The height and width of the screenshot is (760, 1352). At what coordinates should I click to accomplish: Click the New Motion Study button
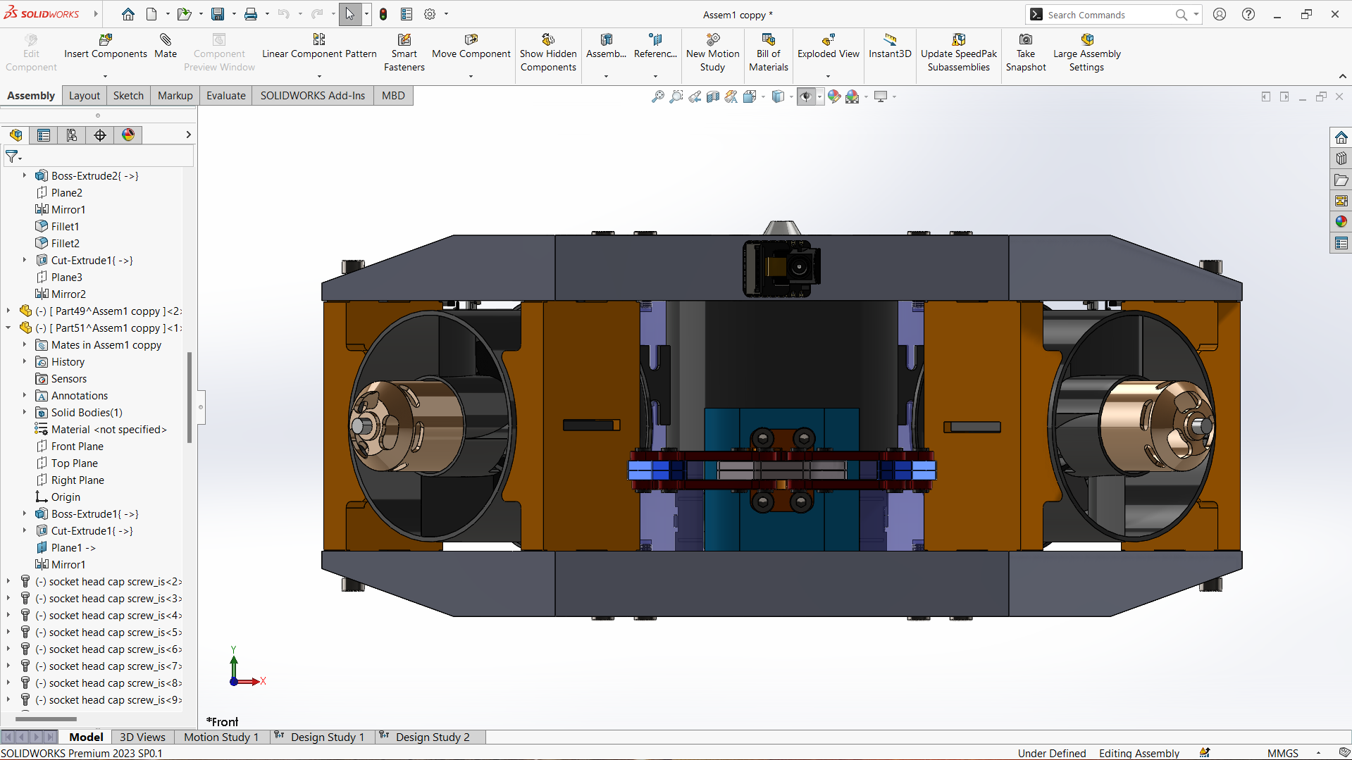712,40
